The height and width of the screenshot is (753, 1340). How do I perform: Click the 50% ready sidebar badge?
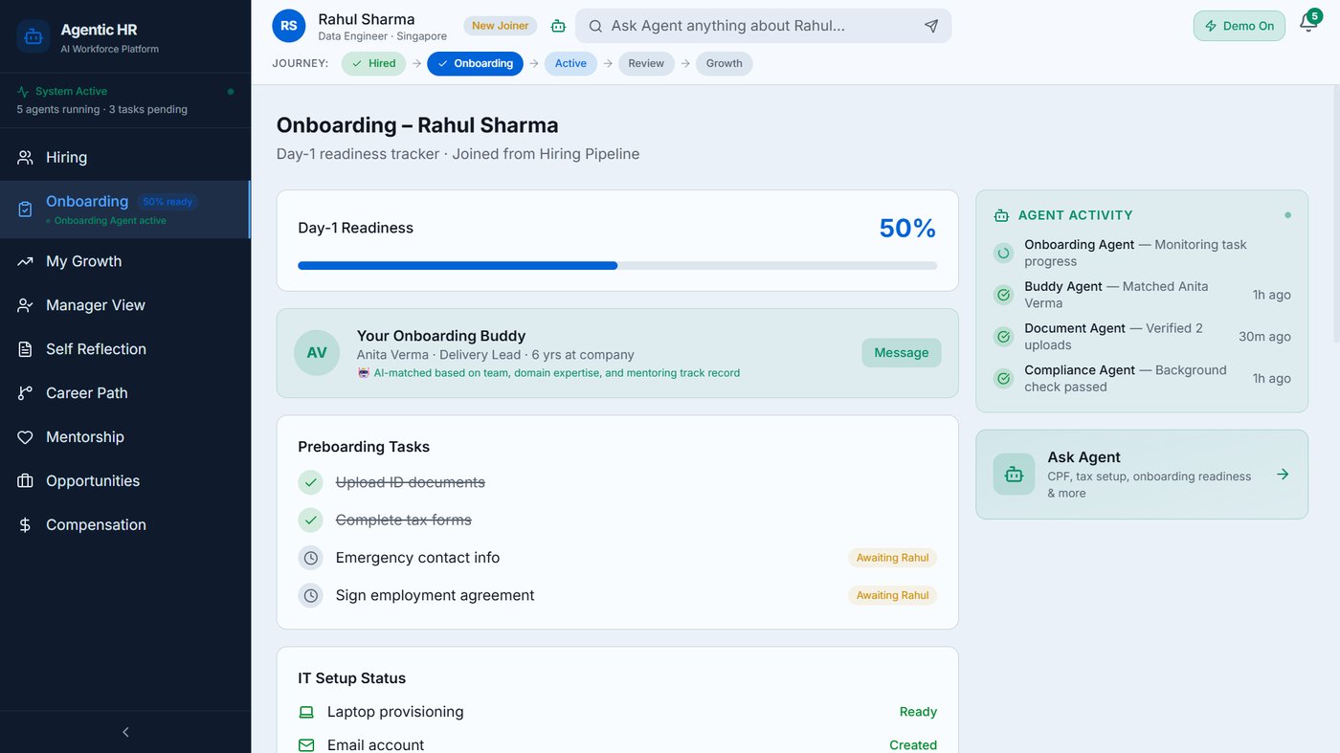click(167, 202)
